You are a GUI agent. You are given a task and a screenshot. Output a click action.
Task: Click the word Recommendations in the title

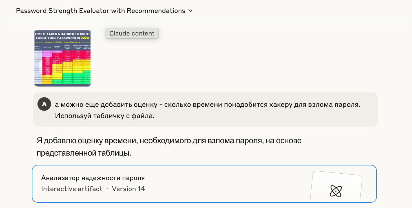(x=156, y=11)
